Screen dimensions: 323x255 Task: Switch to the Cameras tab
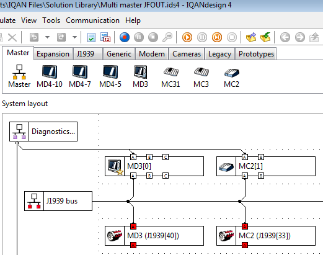(x=187, y=54)
